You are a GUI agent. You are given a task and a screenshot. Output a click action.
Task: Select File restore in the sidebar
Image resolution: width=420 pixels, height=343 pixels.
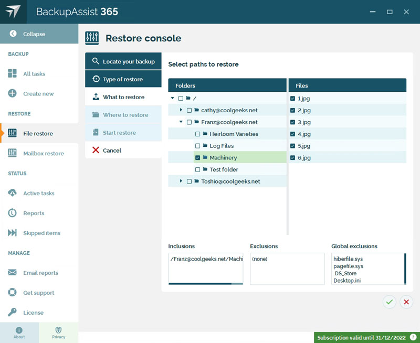point(38,133)
